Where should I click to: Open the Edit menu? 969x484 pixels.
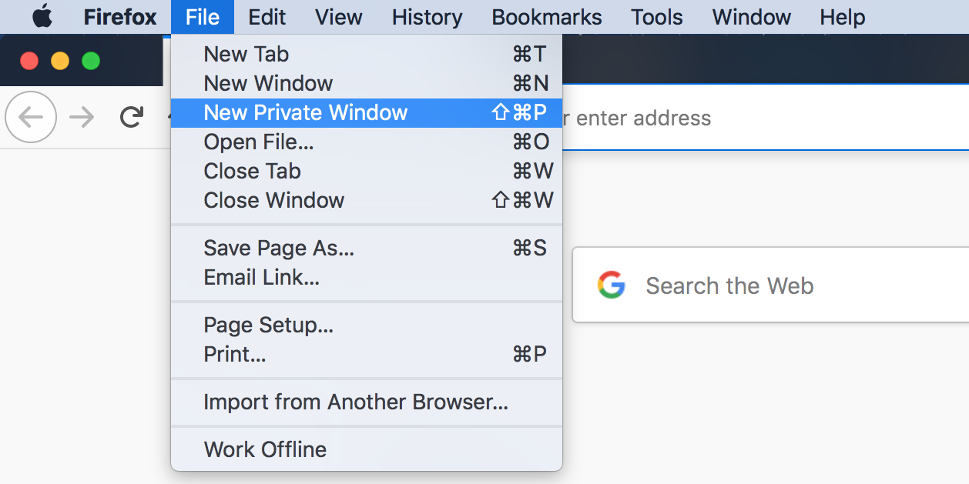click(267, 16)
